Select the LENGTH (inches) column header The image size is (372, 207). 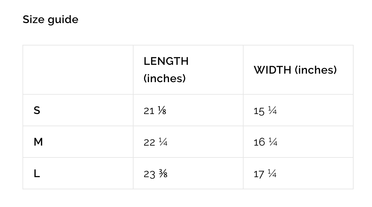pos(166,70)
